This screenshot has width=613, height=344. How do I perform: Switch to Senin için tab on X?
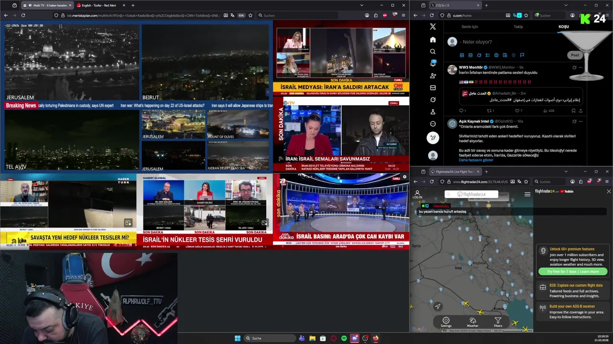click(x=469, y=27)
